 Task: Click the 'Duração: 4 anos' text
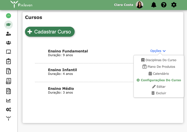(x=60, y=74)
